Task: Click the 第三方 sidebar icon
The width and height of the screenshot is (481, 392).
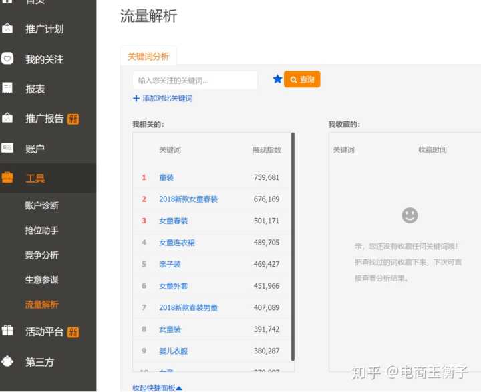Action: pyautogui.click(x=7, y=361)
